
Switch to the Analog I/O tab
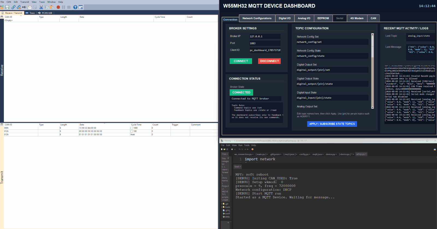[x=304, y=18]
